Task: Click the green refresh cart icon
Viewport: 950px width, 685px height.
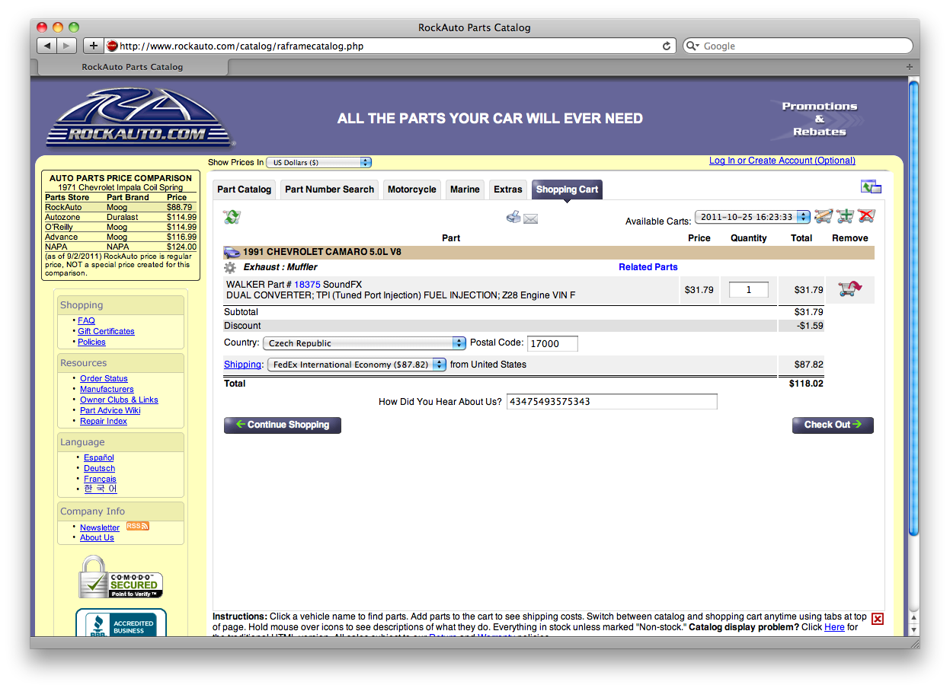Action: [232, 217]
